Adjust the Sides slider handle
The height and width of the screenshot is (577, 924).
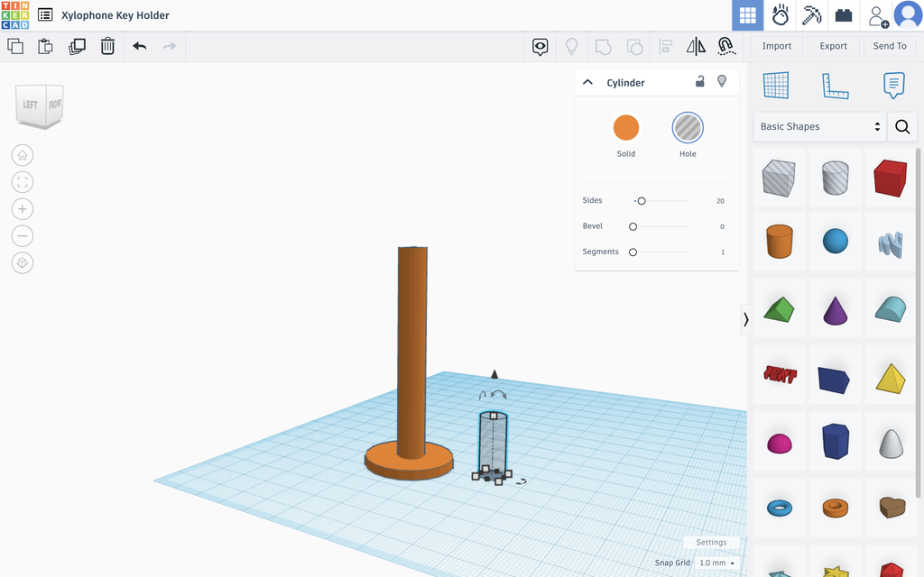(x=642, y=201)
